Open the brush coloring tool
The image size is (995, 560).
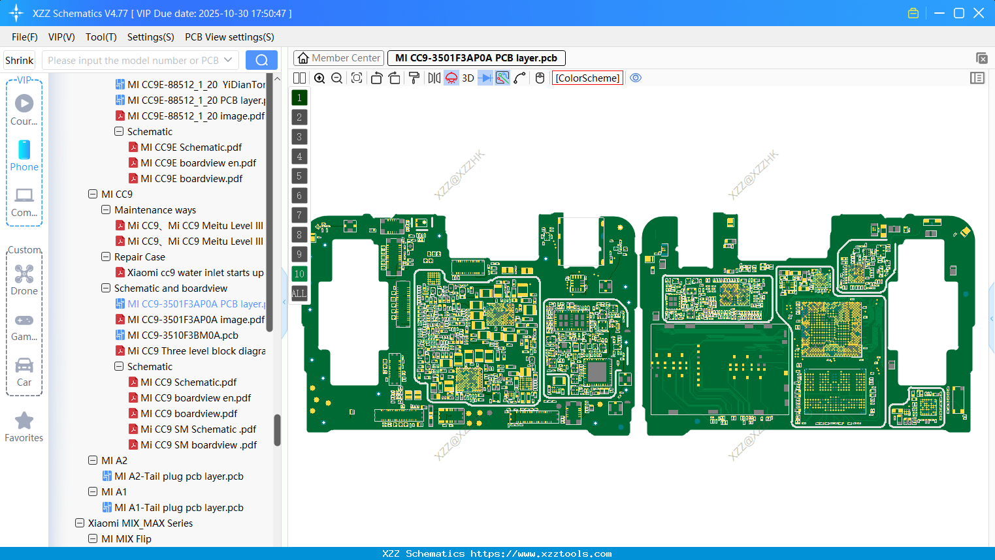413,78
